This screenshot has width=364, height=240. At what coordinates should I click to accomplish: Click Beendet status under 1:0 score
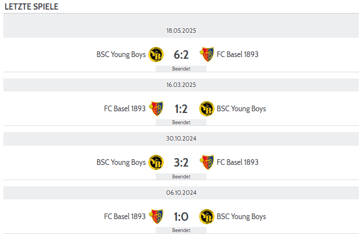(x=181, y=230)
